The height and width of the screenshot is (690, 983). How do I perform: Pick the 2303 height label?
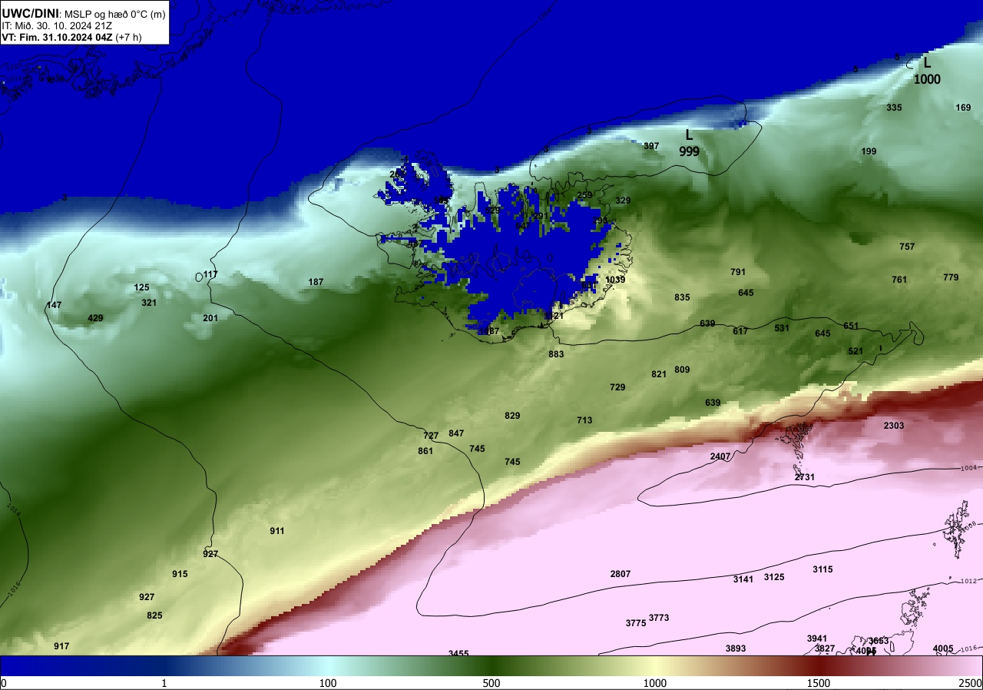point(894,426)
